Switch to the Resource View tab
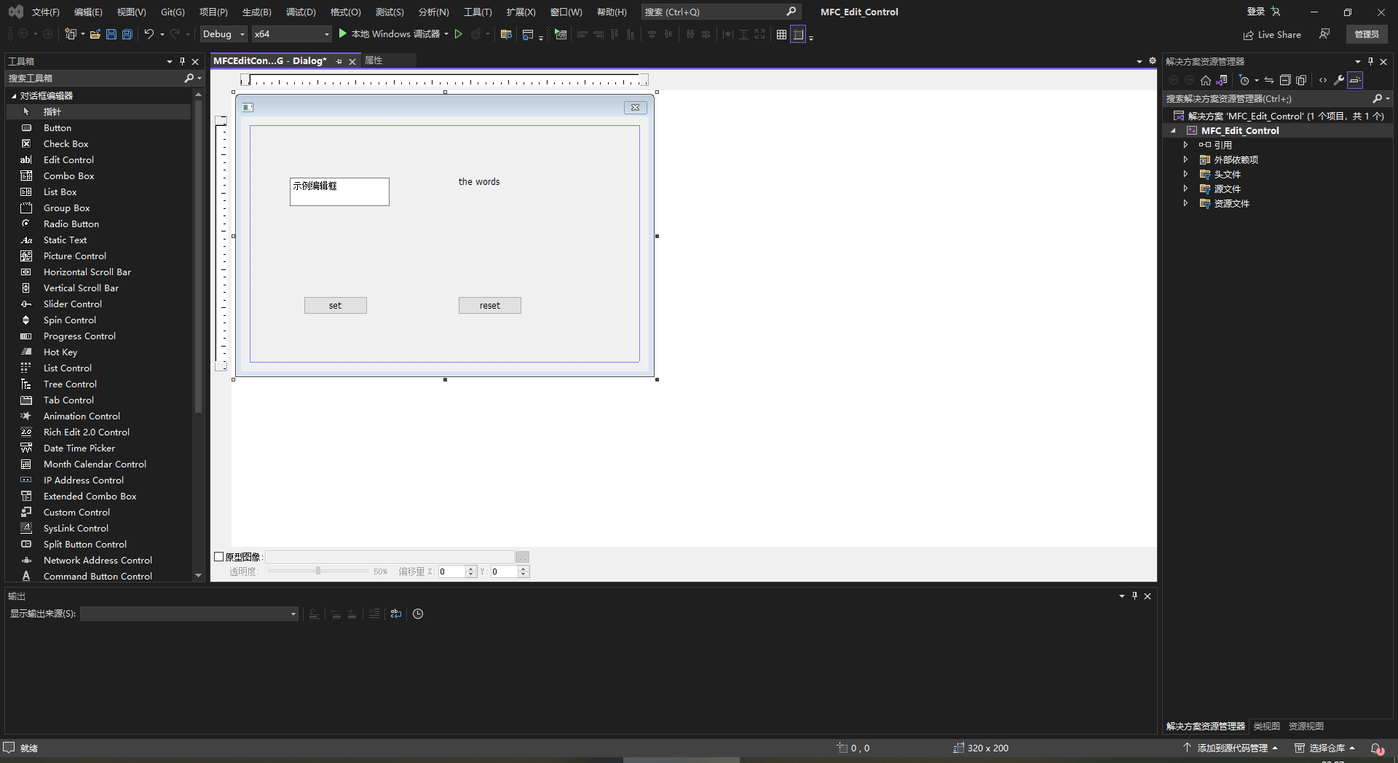This screenshot has width=1398, height=763. point(1306,726)
